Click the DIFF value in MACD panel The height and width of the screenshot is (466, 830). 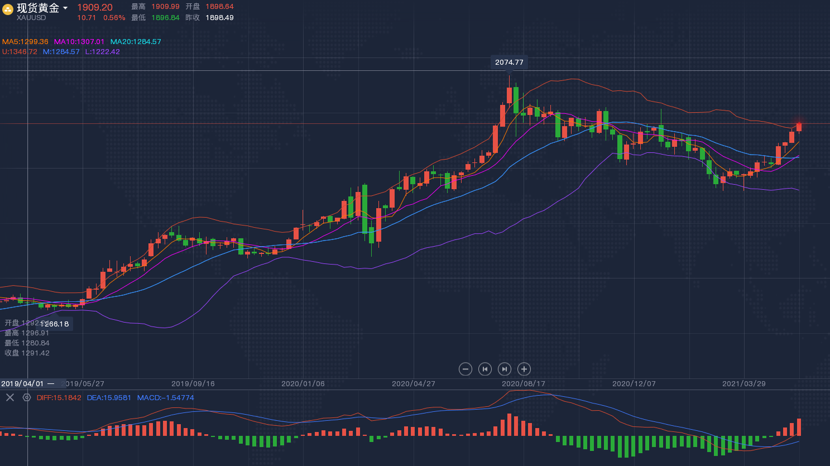[x=59, y=398]
